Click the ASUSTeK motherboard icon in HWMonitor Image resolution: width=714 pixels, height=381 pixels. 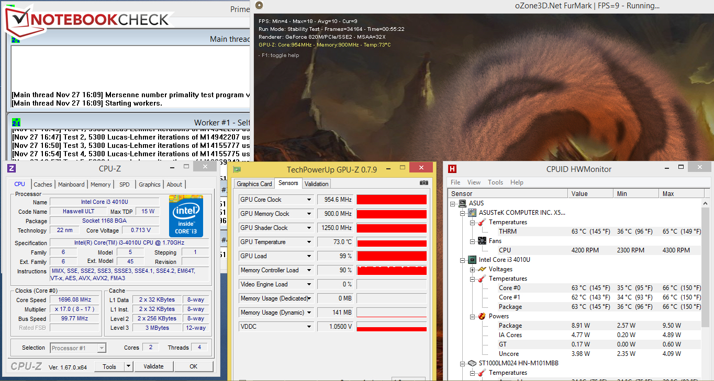click(x=472, y=213)
